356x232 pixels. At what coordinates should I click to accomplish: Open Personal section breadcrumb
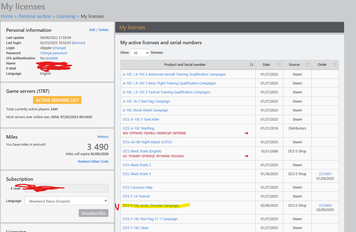(x=35, y=16)
